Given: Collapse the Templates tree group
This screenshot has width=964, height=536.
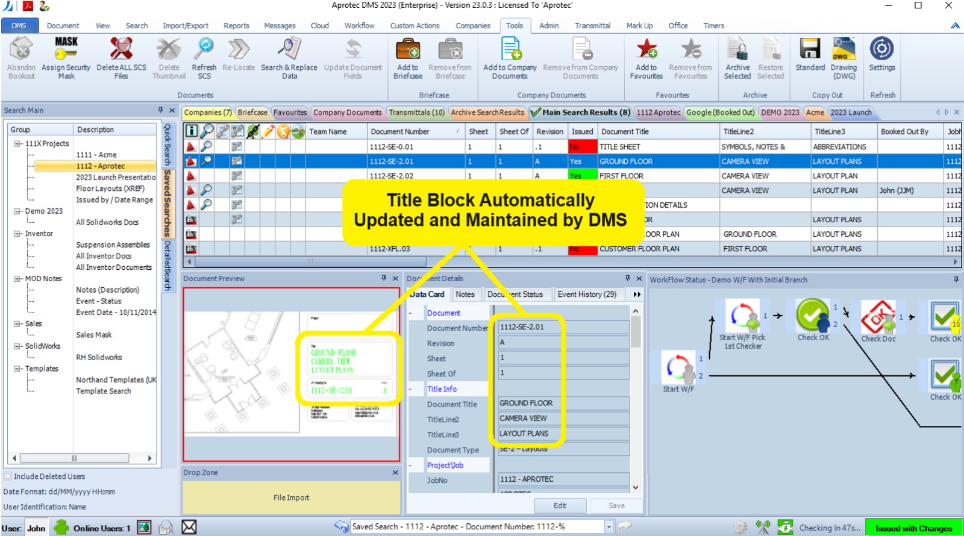Looking at the screenshot, I should click(x=16, y=369).
